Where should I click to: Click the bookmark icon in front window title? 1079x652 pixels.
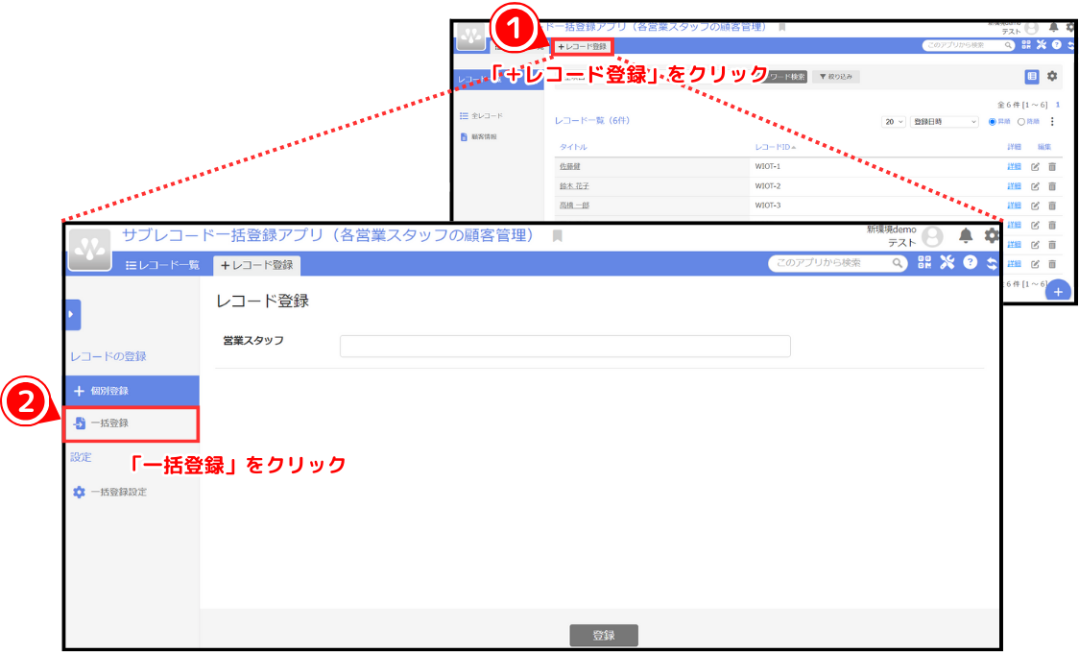pos(558,236)
